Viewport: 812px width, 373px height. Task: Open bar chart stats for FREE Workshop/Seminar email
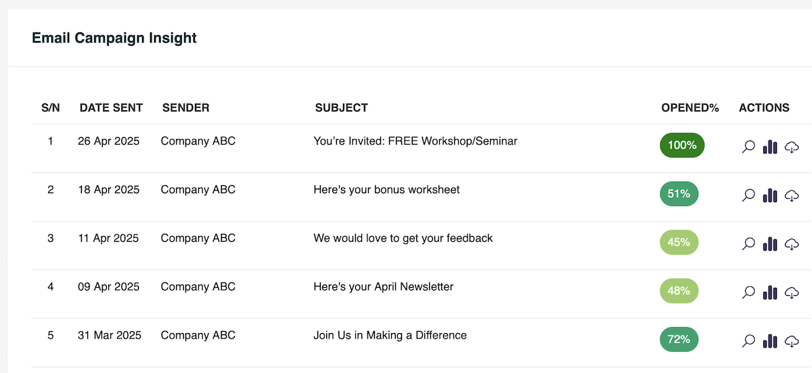pos(770,147)
